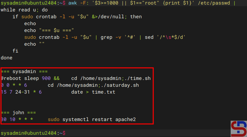247x137 pixels.
Task: Click the "done" keyword line
Action: (7, 58)
